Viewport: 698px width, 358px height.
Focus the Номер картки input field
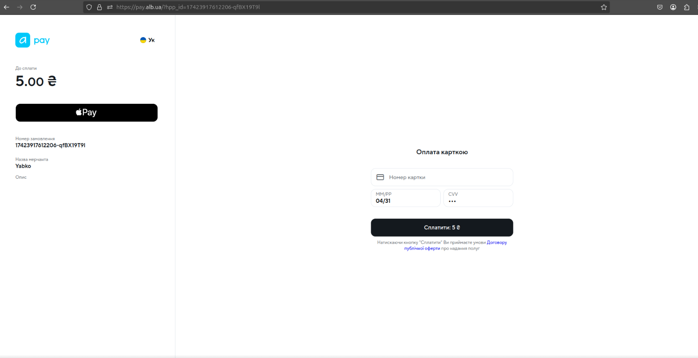[x=447, y=177]
